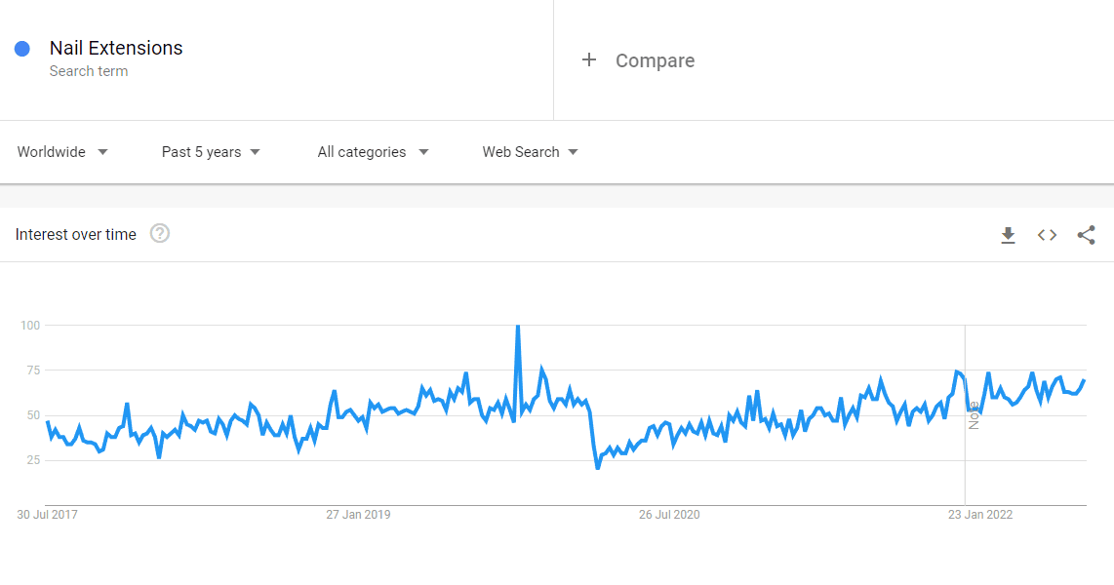Edit the Nail Extensions search term
This screenshot has height=585, width=1114.
[116, 48]
